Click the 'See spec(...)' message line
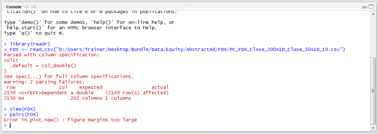 tap(69, 77)
